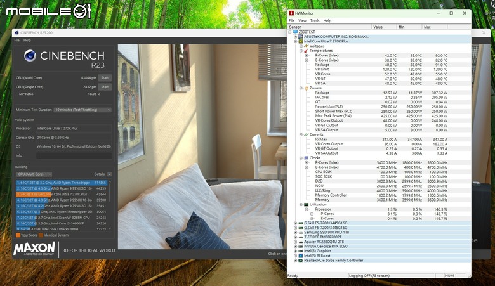Click the Info input field in Cinebench

[74, 155]
